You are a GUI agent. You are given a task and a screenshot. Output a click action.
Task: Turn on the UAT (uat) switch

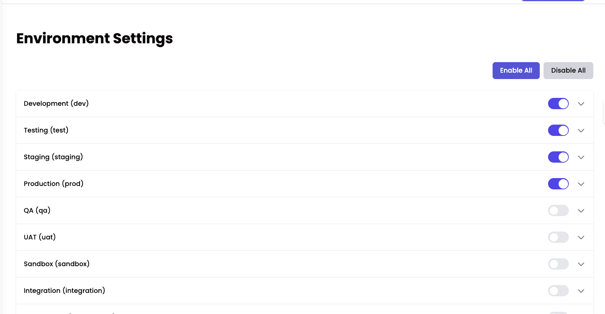(558, 237)
